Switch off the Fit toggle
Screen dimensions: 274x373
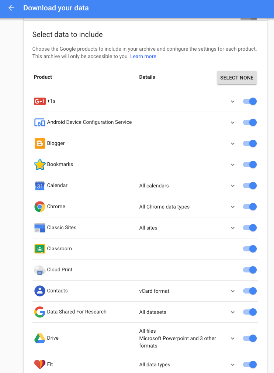250,364
